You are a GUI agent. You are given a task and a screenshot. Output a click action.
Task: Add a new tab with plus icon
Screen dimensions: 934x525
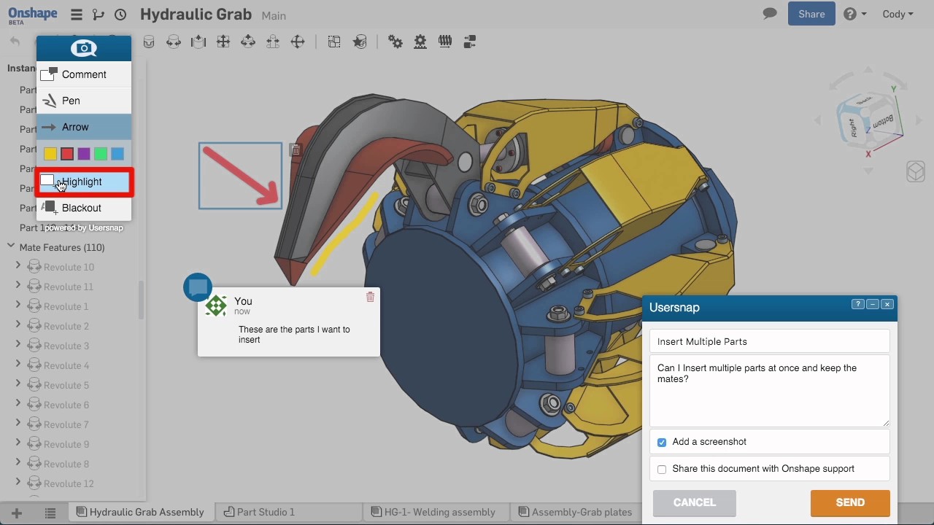pos(16,513)
